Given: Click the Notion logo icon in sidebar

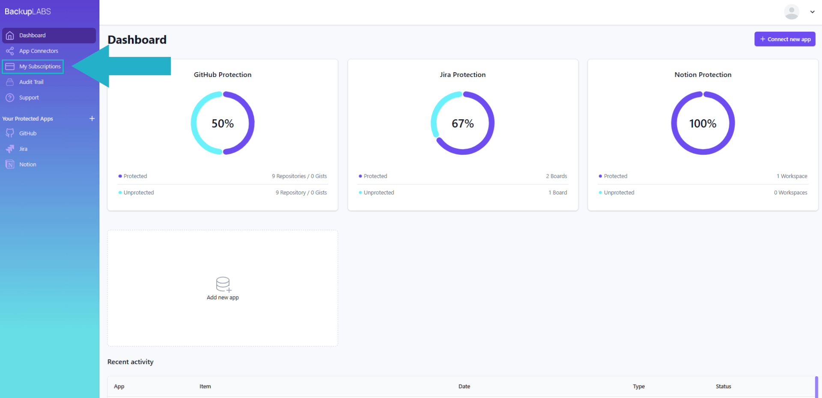Looking at the screenshot, I should [x=10, y=164].
